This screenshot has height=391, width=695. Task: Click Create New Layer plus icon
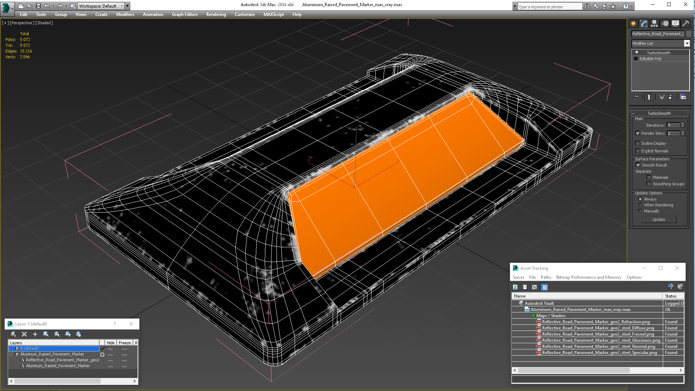click(35, 334)
